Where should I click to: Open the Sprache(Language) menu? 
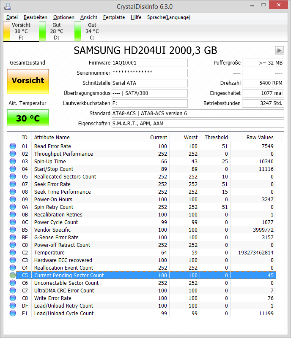(x=168, y=17)
